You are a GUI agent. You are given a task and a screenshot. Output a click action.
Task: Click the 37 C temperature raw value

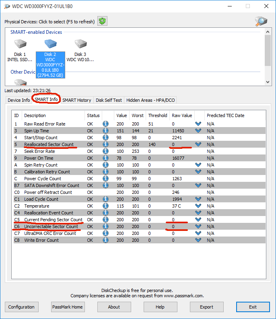[176, 206]
